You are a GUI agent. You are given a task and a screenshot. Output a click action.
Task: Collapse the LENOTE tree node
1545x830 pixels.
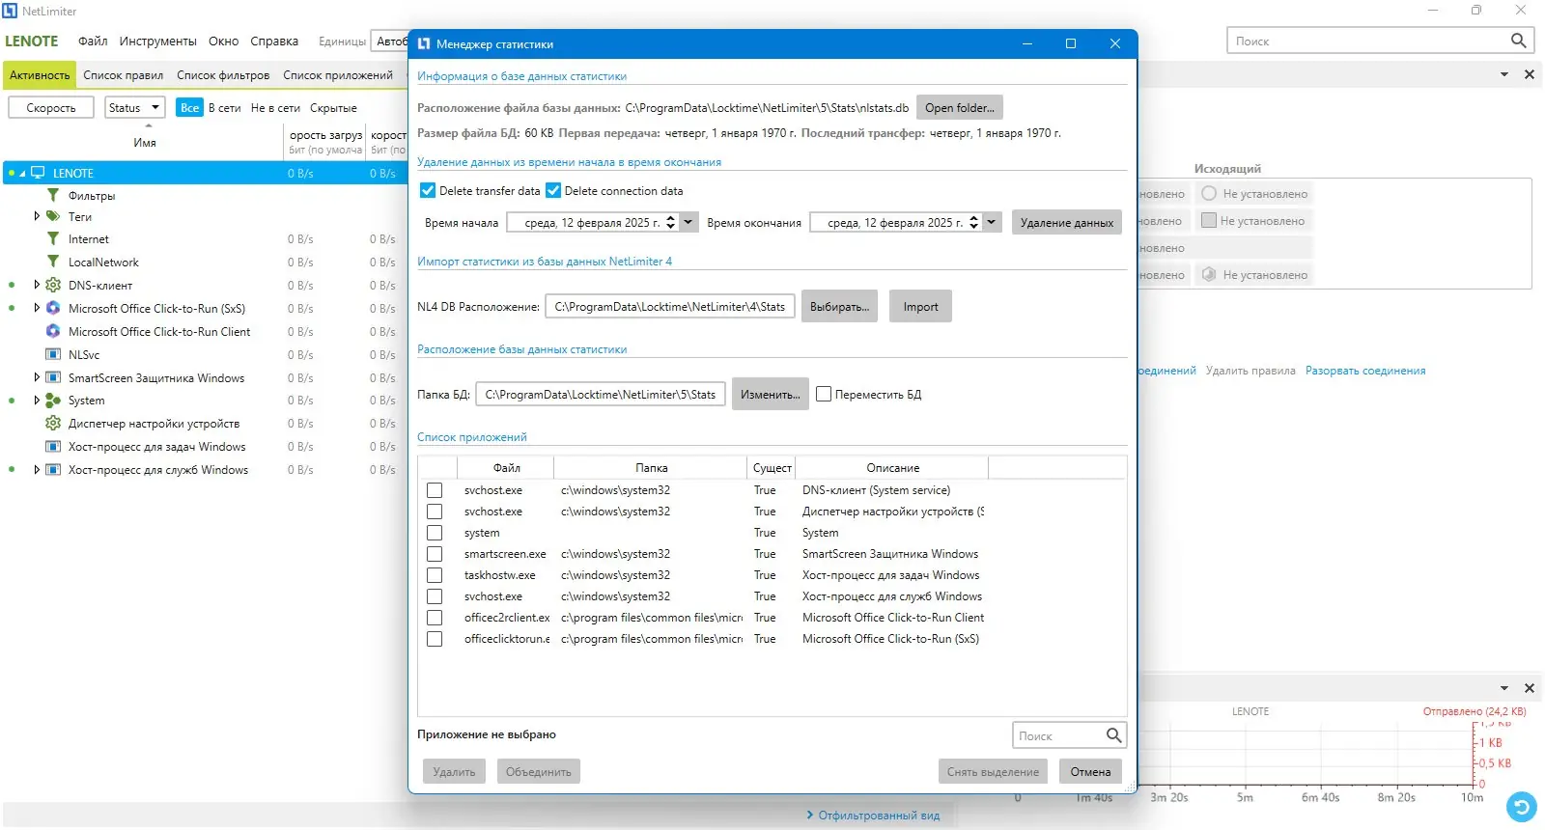coord(22,174)
